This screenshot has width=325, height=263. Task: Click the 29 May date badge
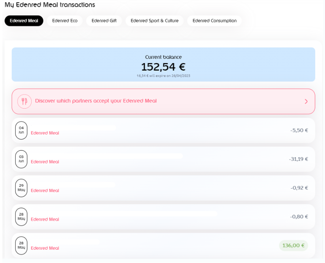[21, 188]
